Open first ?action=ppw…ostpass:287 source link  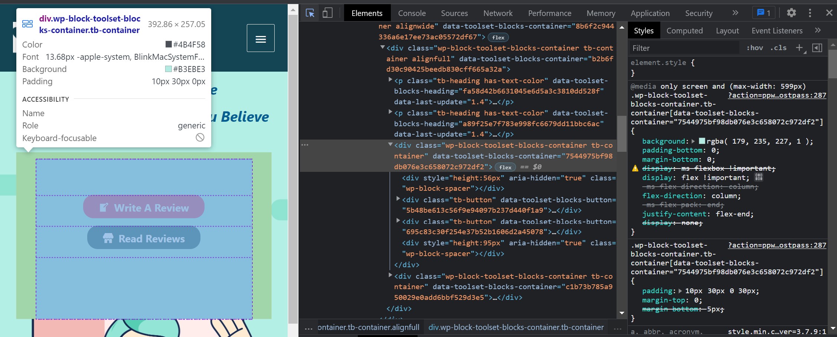(777, 95)
